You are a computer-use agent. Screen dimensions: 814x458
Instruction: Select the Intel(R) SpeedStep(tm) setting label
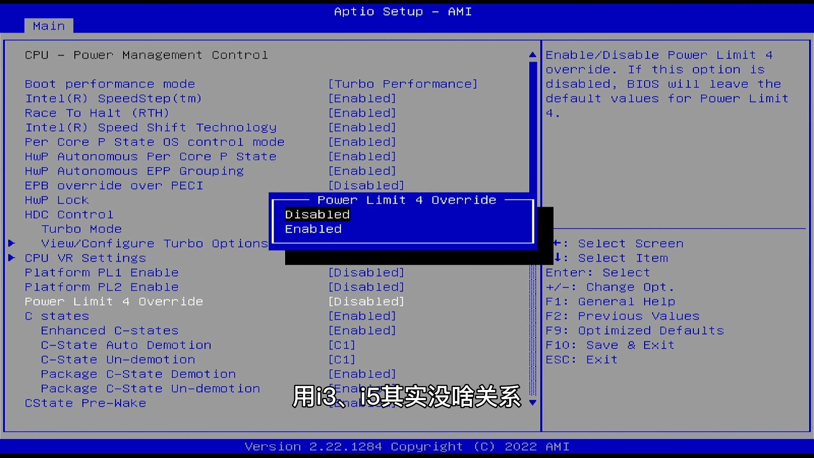[114, 99]
